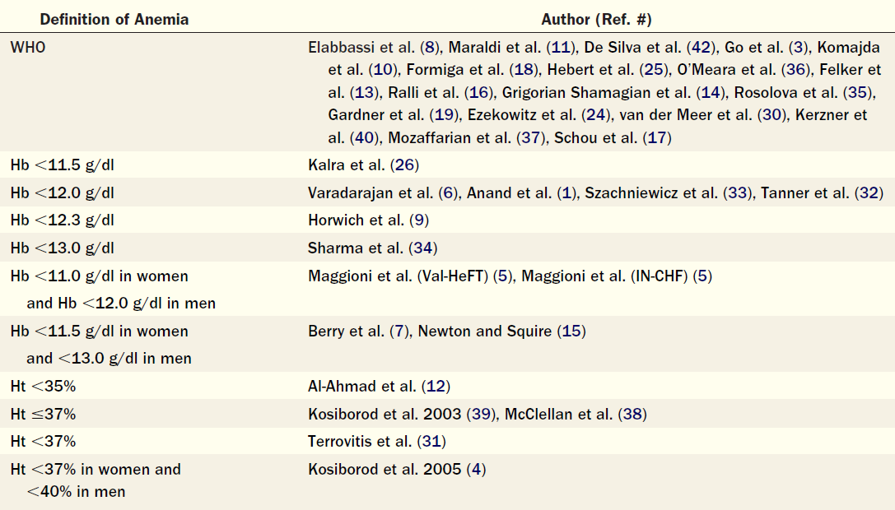Follow reference link 3 for Go et al.
This screenshot has height=510, width=895.
pos(799,48)
